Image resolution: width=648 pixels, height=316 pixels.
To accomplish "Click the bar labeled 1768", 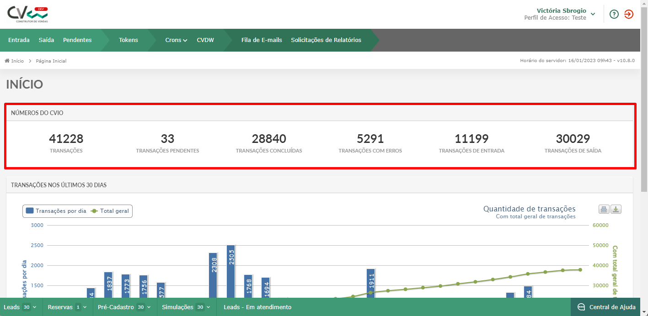I will [248, 286].
